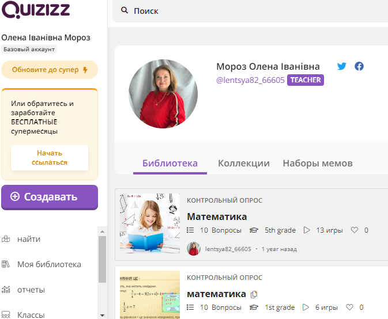Click the Начать ссылаться button

pyautogui.click(x=50, y=158)
